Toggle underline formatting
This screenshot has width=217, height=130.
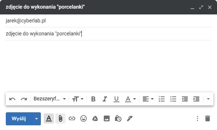click(116, 99)
